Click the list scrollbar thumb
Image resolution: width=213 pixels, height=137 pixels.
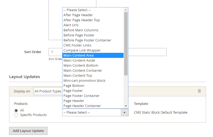[126, 44]
